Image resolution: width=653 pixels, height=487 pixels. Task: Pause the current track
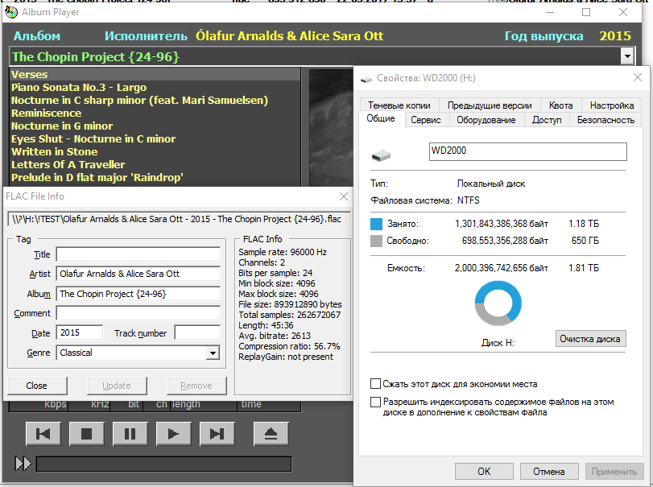[x=130, y=434]
